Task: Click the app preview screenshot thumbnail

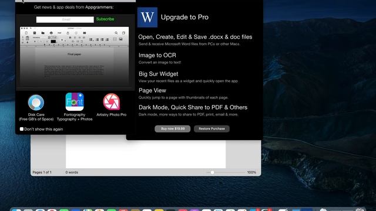Action: (75, 56)
